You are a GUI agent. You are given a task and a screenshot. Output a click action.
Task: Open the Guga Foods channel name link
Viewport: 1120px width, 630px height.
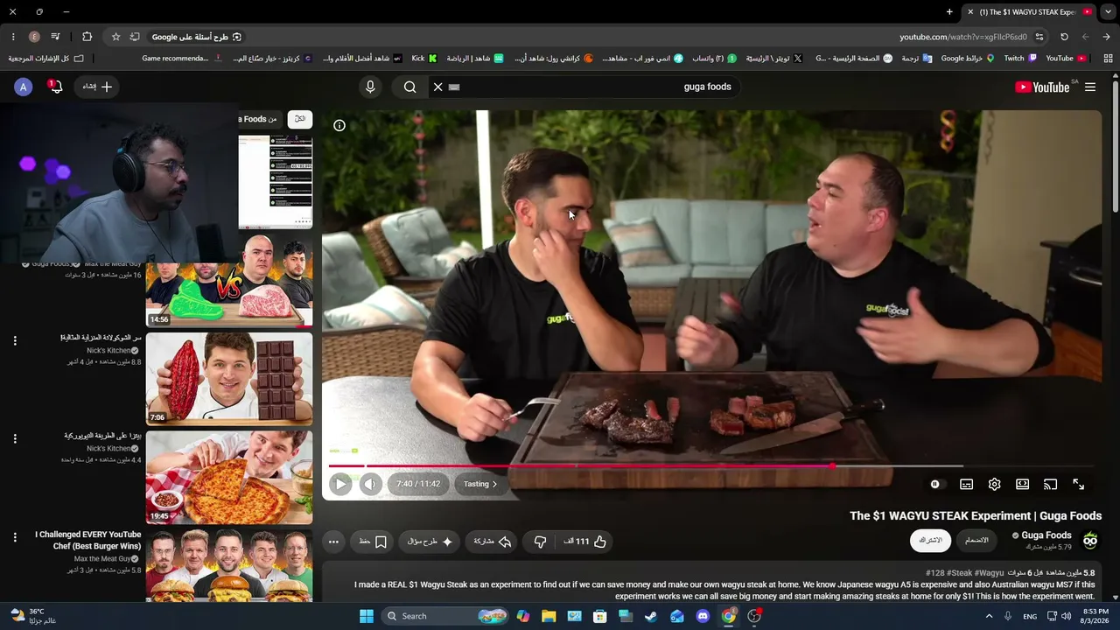click(1046, 535)
